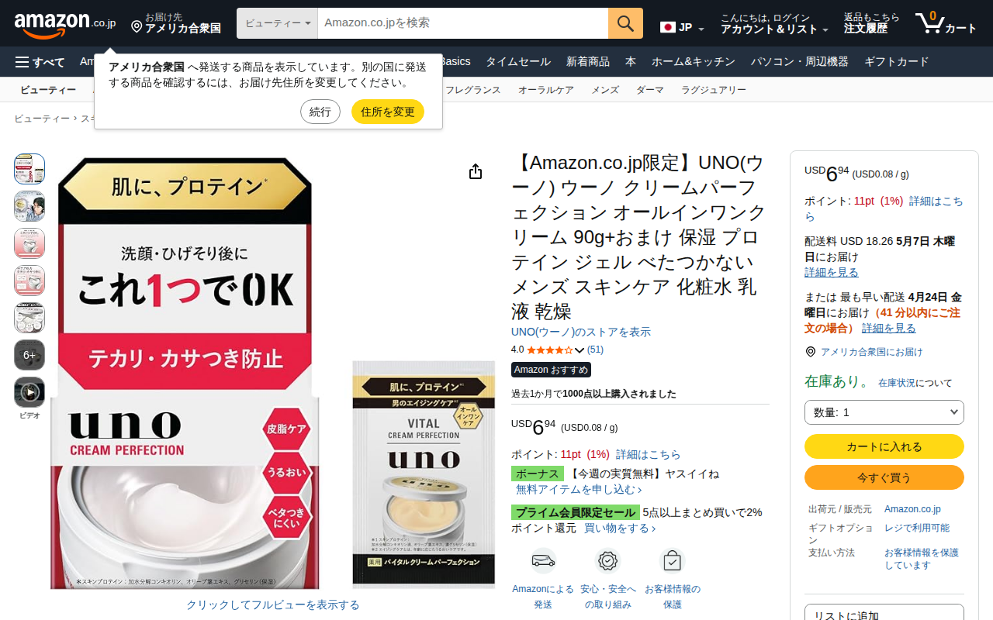Screen dimensions: 993x620
Task: Play the product video thumbnail
Action: click(x=29, y=392)
